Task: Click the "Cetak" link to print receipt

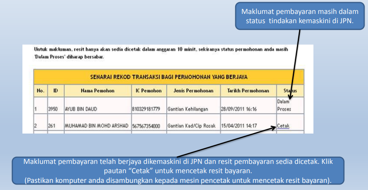Action: coord(283,126)
